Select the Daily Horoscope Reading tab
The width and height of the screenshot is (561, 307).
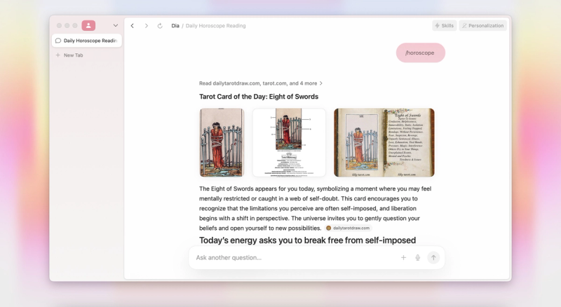coord(87,41)
